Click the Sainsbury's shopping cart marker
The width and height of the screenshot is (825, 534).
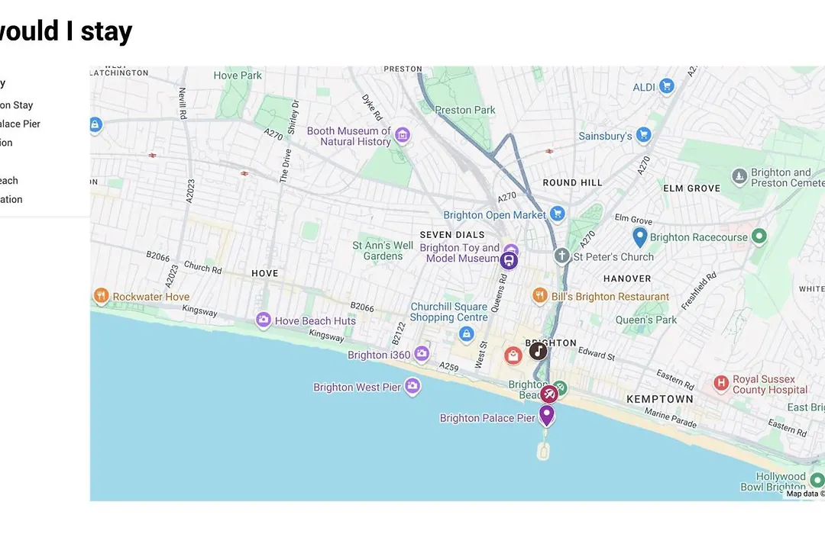point(643,134)
